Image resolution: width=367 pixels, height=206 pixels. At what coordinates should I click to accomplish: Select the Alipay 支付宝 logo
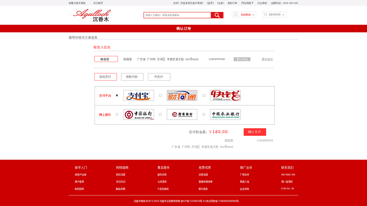pyautogui.click(x=138, y=95)
